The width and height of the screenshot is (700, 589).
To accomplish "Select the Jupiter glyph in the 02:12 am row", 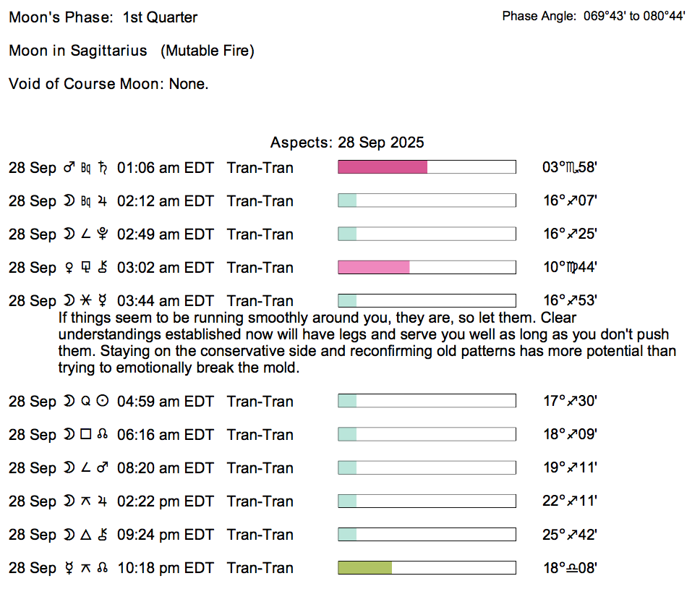I will tap(103, 201).
